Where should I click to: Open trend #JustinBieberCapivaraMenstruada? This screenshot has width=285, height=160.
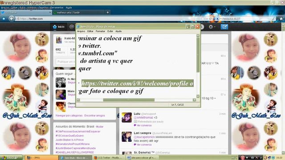(75, 148)
